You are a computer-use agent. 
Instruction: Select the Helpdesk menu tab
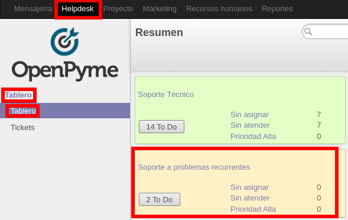click(77, 9)
